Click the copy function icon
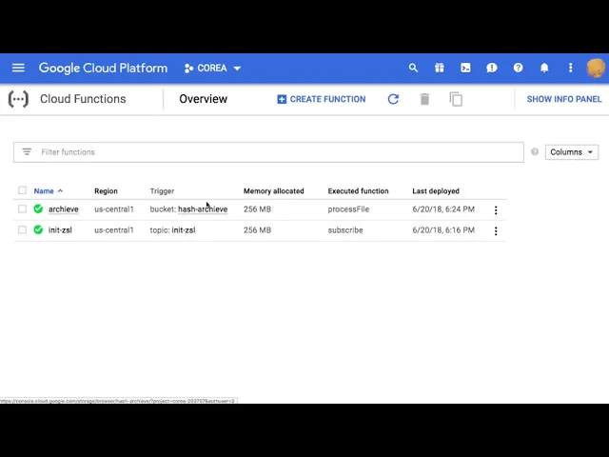Viewport: 609px width, 457px height. [456, 99]
